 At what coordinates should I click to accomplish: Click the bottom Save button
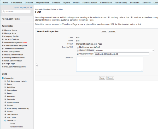tap(102, 78)
